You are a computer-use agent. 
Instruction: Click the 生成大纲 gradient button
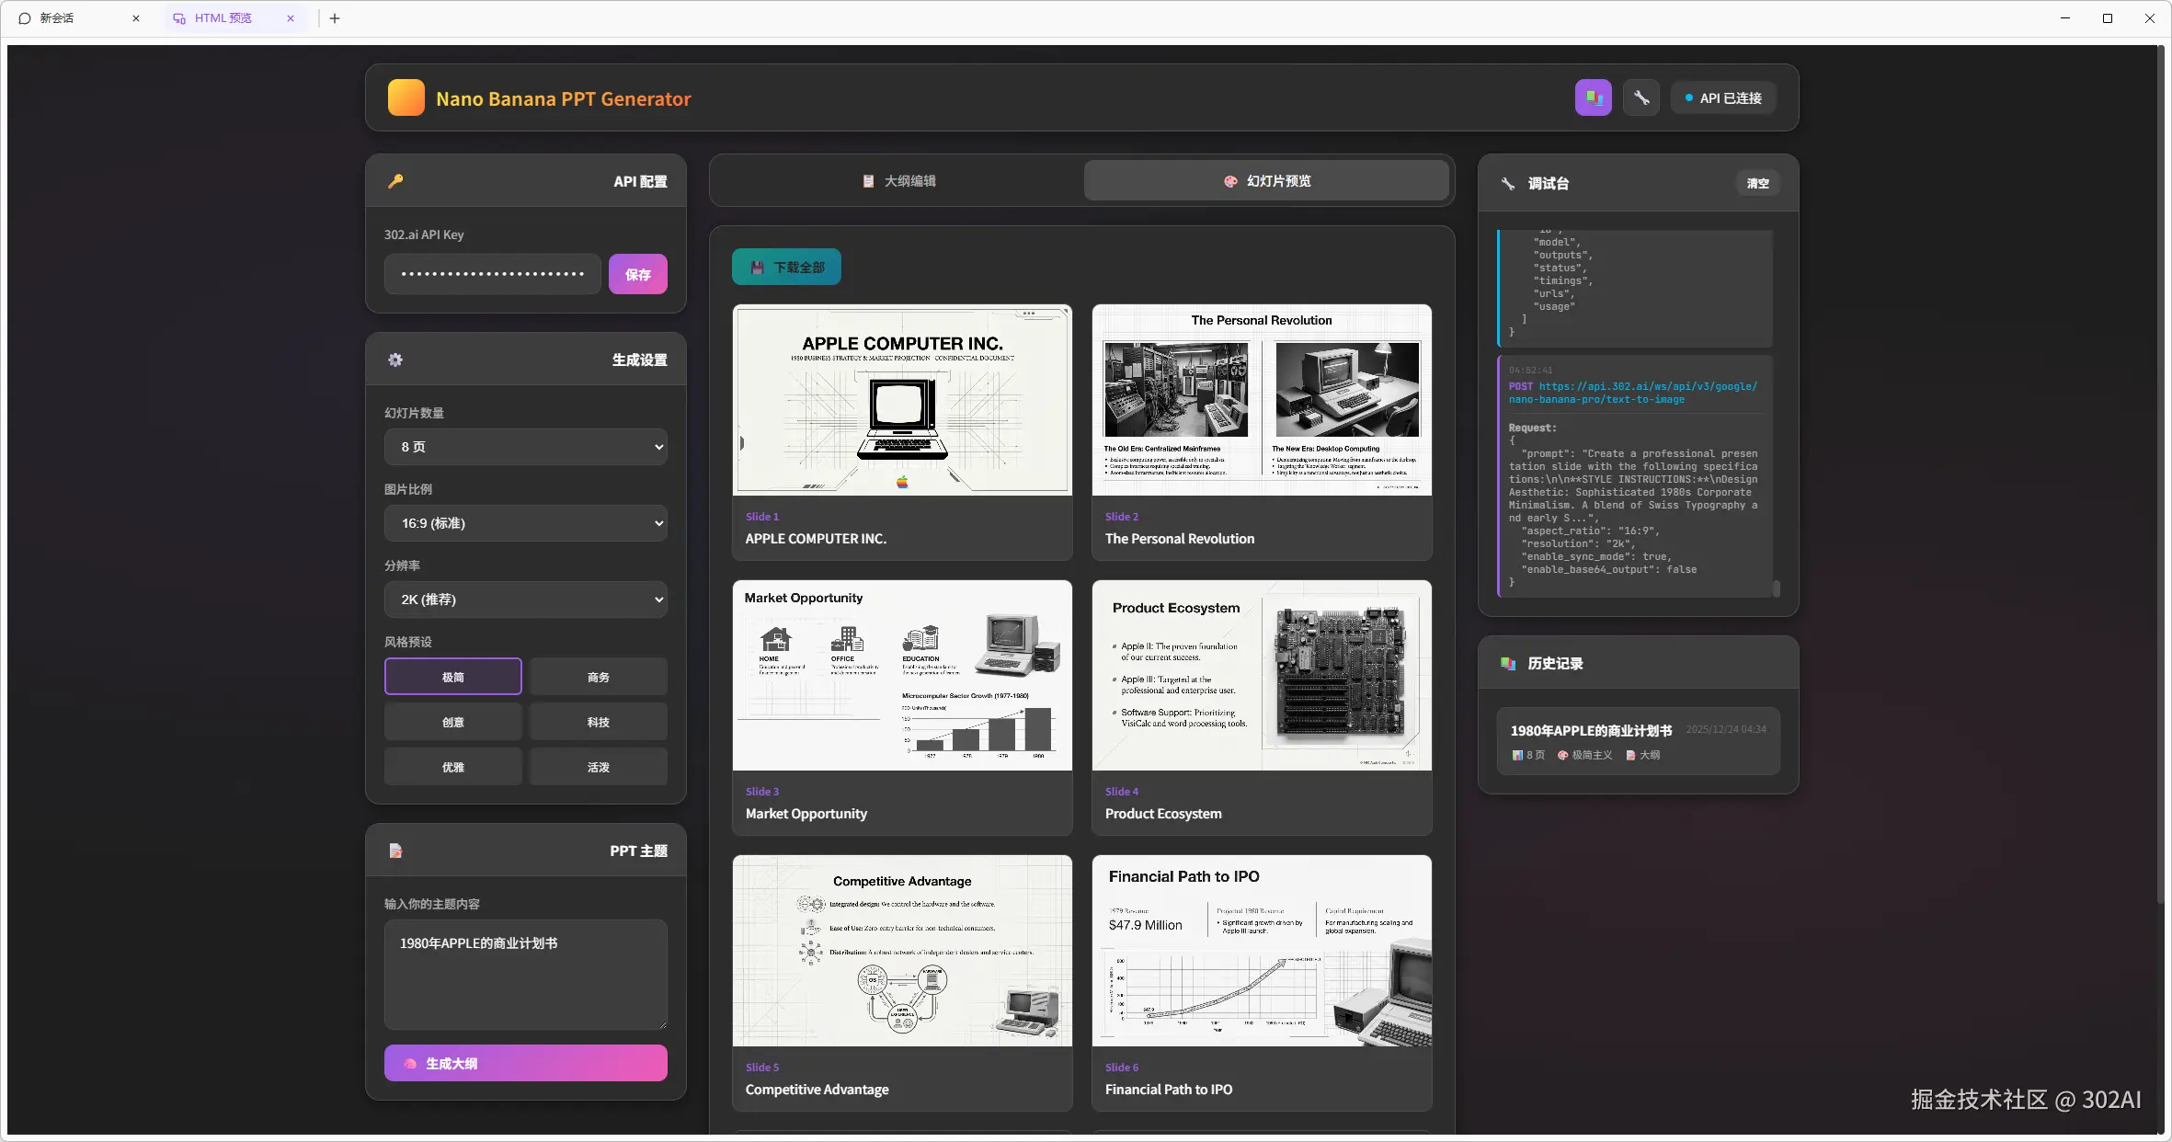[525, 1063]
